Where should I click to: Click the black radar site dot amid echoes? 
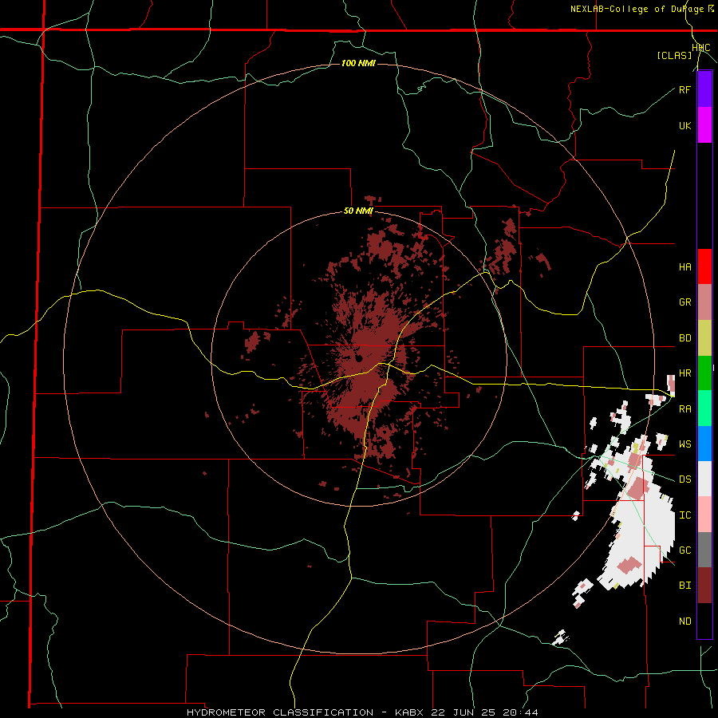[359, 358]
